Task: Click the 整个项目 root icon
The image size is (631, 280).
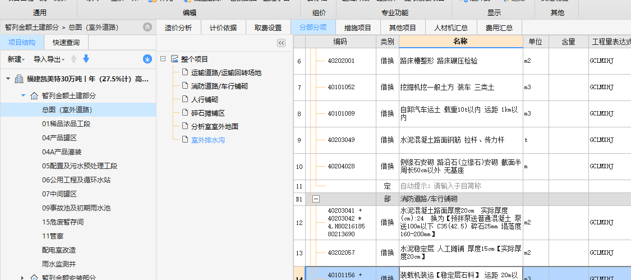Action: click(174, 59)
